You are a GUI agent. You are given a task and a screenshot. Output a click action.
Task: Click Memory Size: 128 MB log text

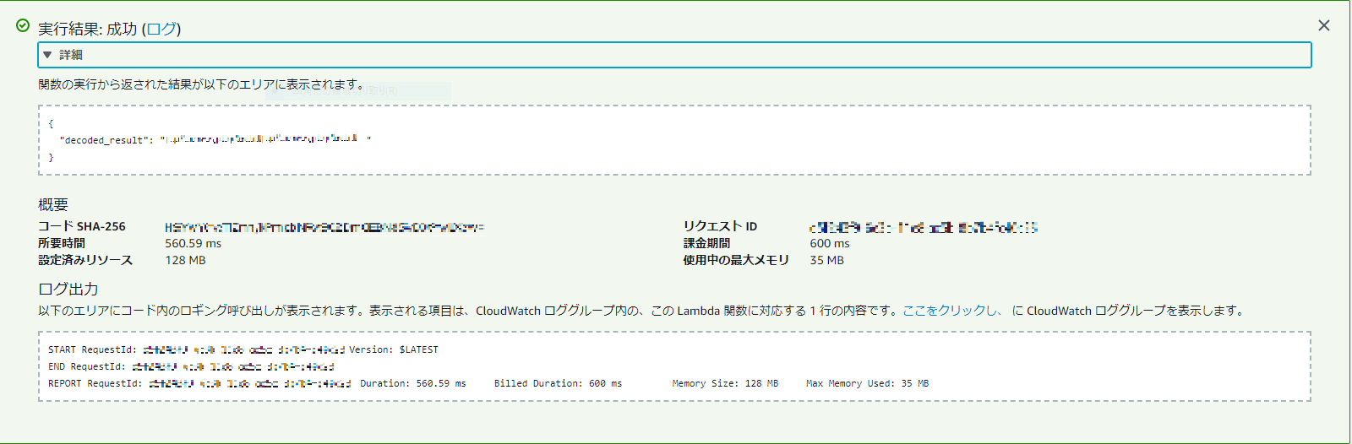click(x=725, y=383)
